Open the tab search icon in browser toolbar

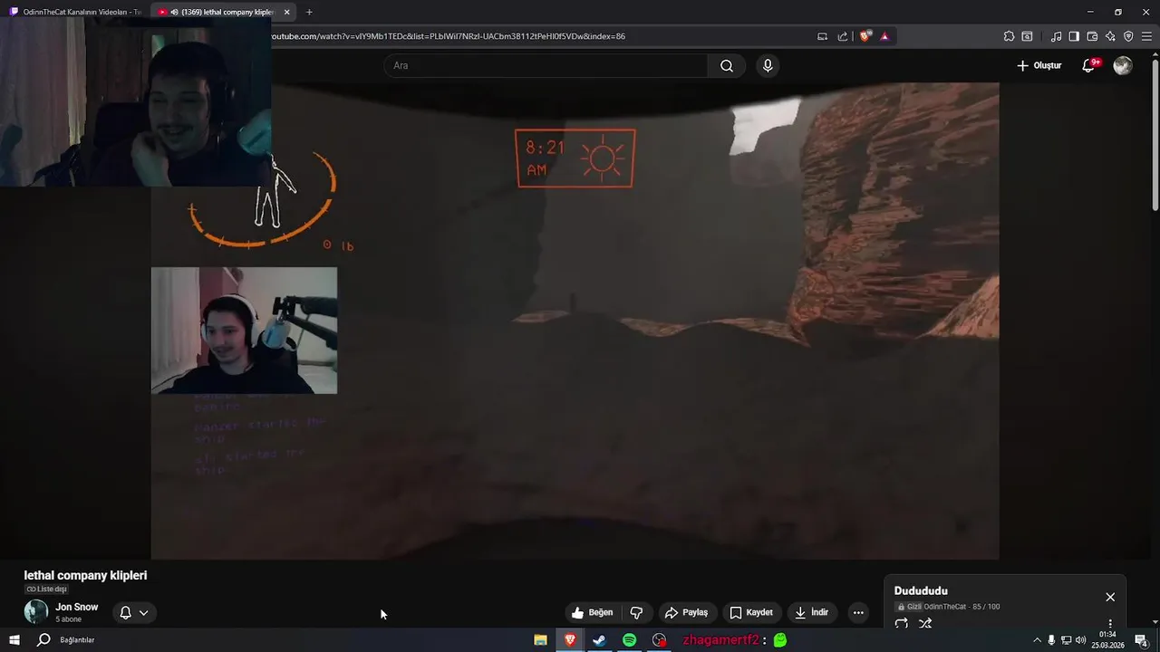tap(1027, 36)
